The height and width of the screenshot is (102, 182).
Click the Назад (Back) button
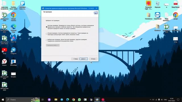click(75, 59)
